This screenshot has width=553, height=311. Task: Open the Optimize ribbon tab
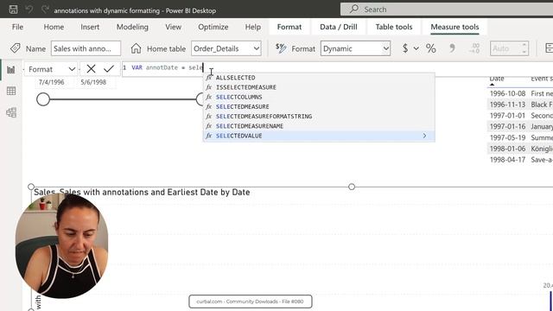point(213,27)
